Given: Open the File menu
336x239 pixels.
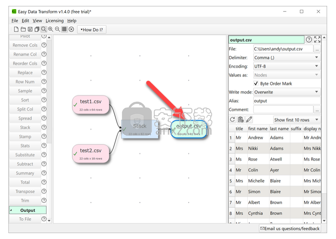Looking at the screenshot, I should pos(15,20).
